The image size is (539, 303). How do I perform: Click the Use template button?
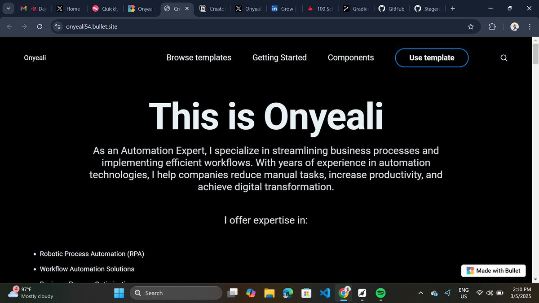tap(432, 57)
